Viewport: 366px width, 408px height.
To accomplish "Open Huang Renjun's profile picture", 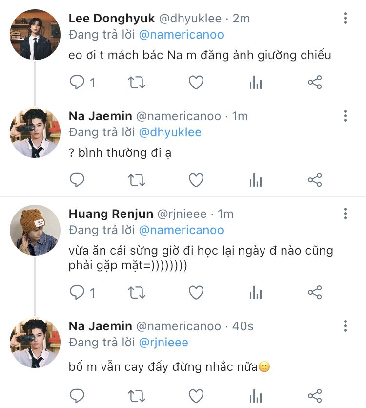I will pyautogui.click(x=35, y=230).
